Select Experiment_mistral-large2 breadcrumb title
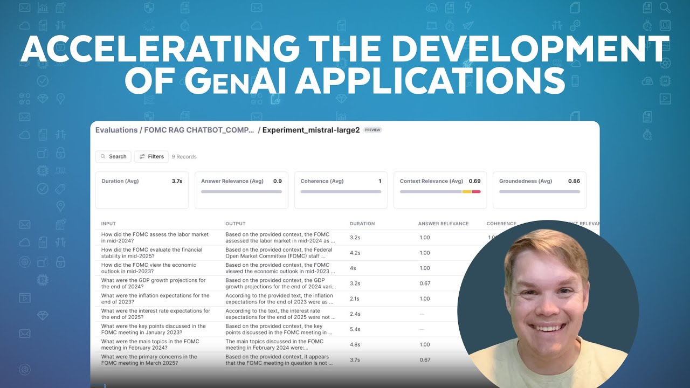The image size is (690, 388). point(311,130)
